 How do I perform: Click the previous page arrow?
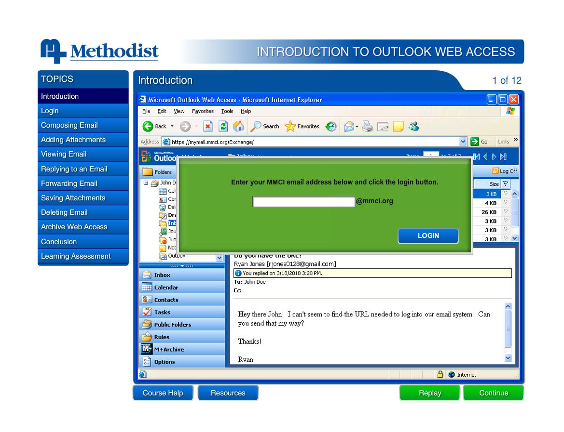click(x=485, y=157)
